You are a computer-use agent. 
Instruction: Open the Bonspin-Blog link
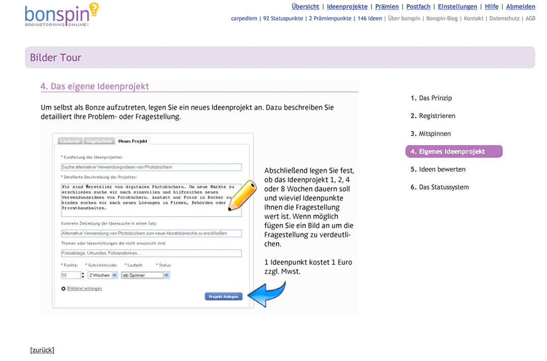442,18
